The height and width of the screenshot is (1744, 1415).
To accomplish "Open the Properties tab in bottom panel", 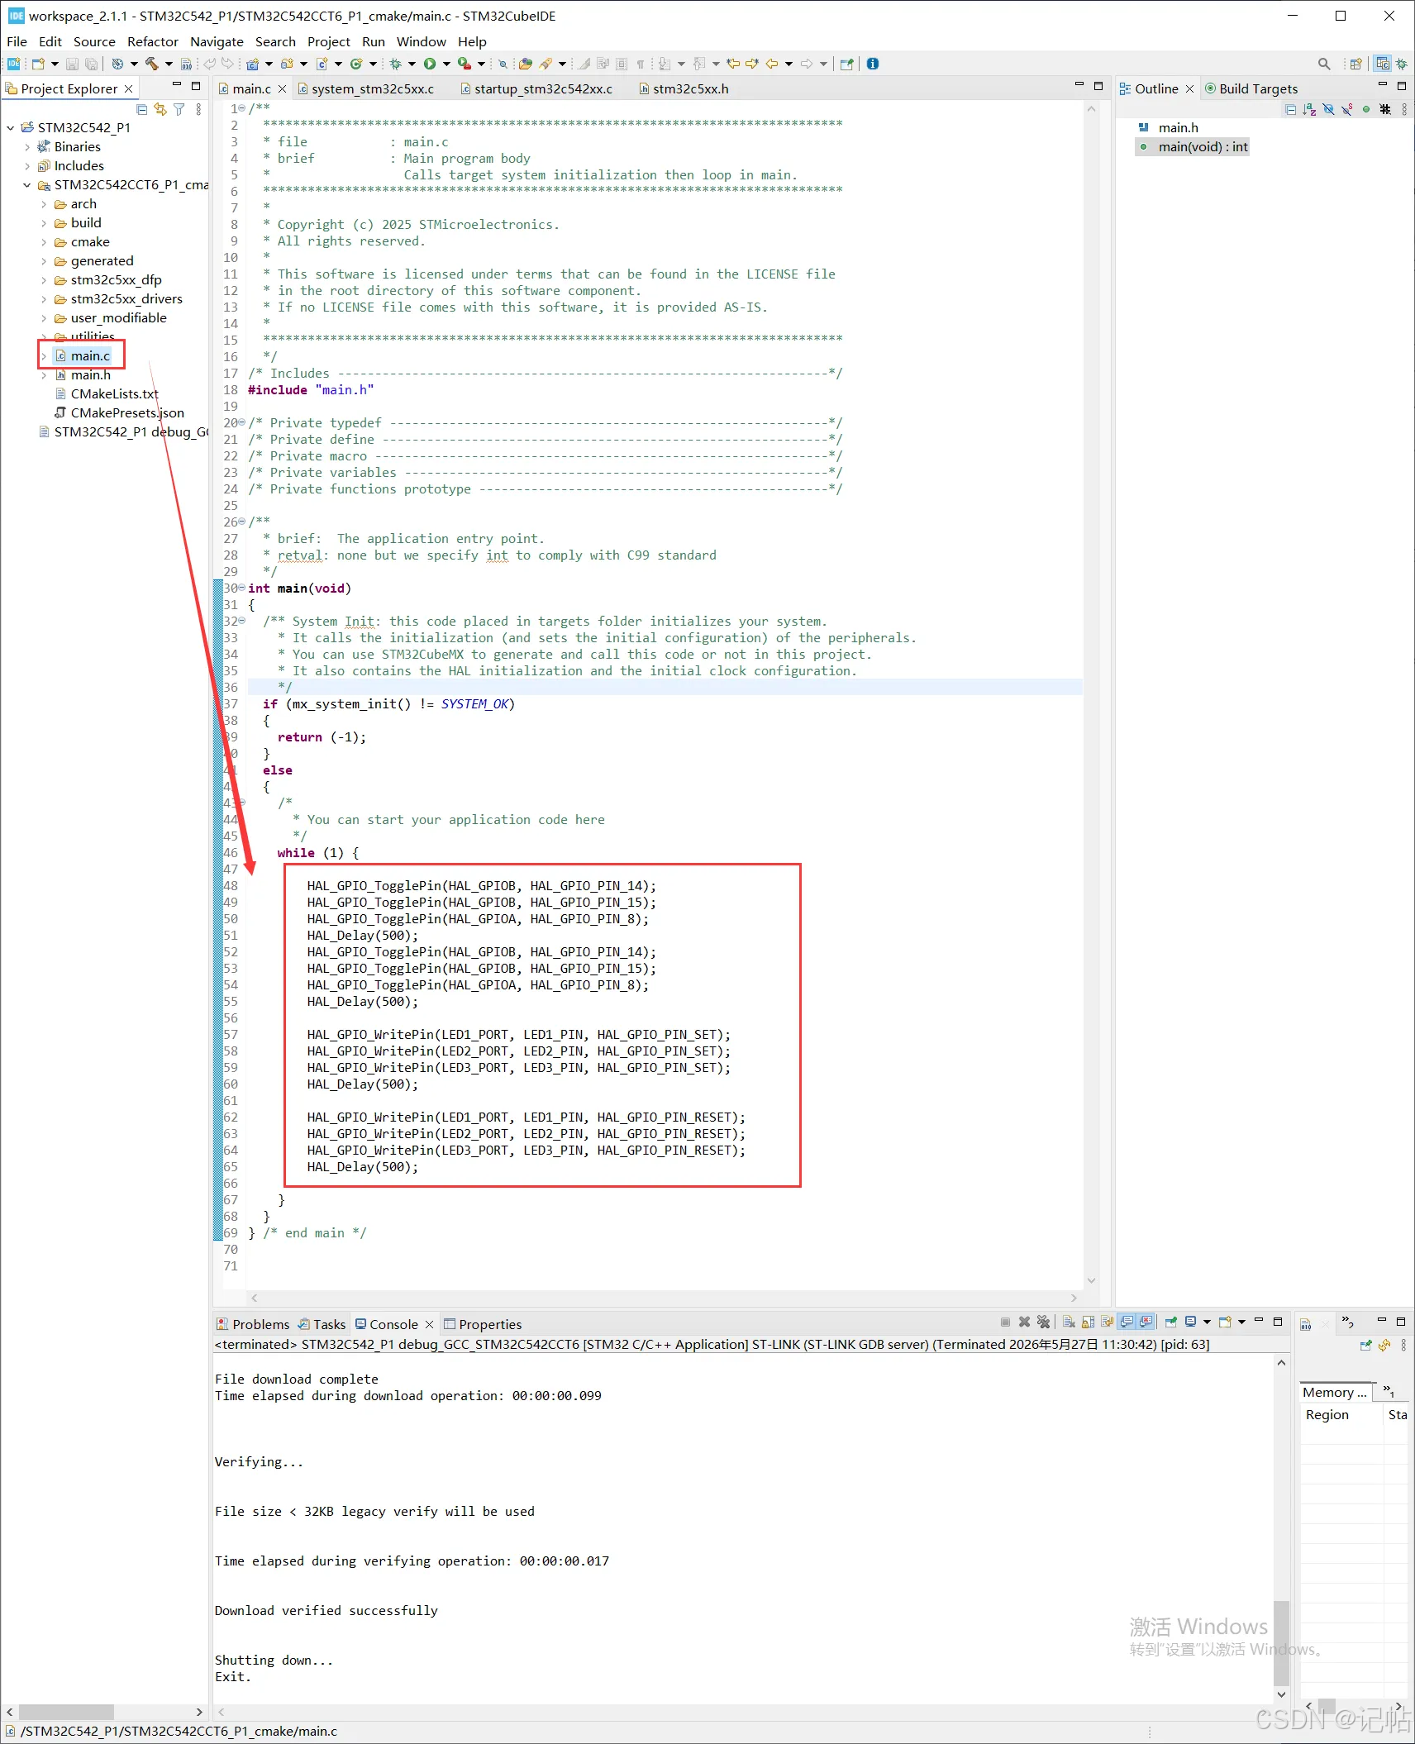I will 483,1324.
